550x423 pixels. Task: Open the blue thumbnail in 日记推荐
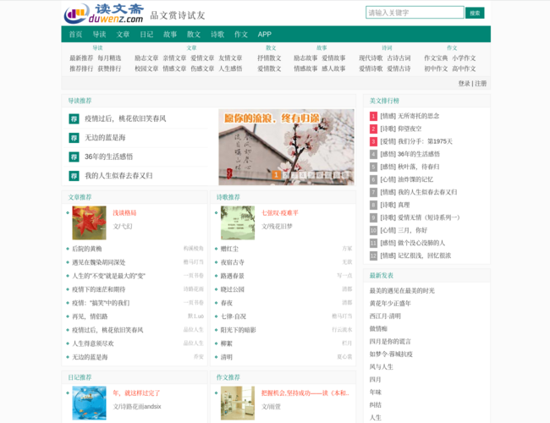[89, 402]
